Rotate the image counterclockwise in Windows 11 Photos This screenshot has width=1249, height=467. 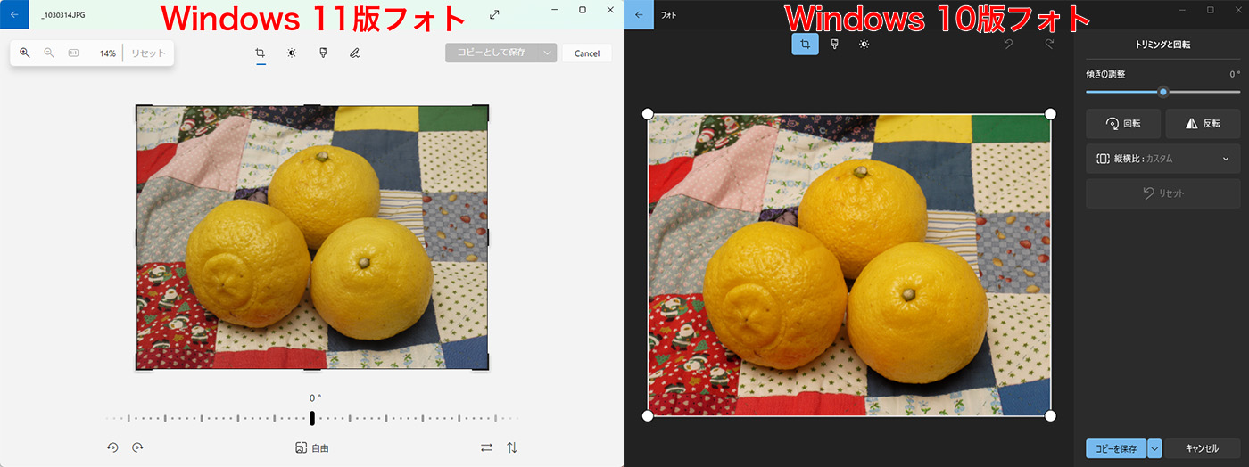[113, 447]
